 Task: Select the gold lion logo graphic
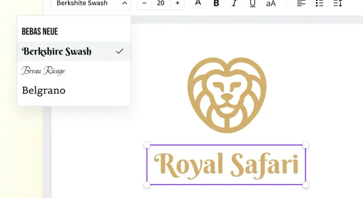227,95
